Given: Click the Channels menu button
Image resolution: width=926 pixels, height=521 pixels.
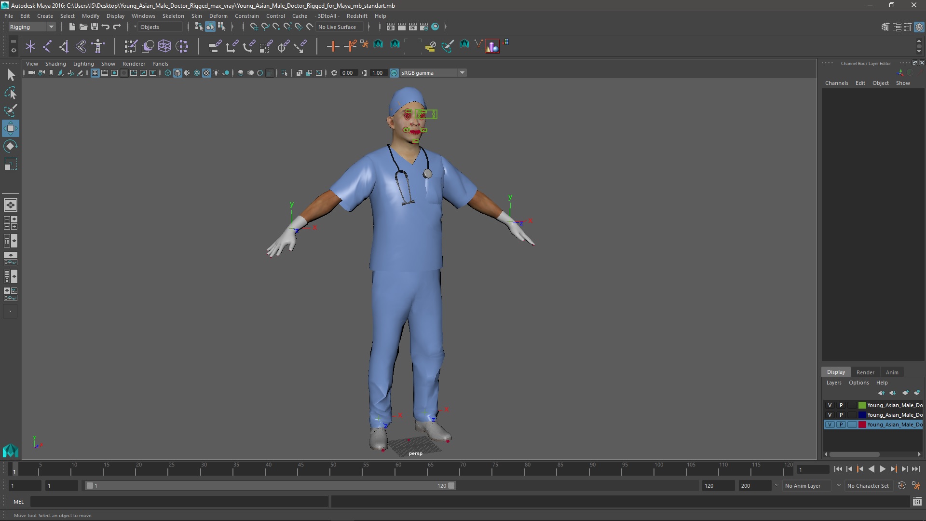Looking at the screenshot, I should point(836,83).
